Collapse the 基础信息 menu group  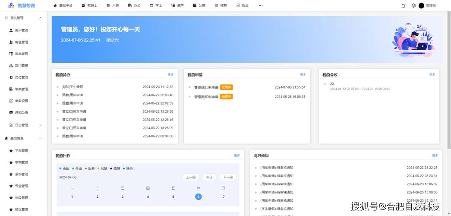pos(41,138)
